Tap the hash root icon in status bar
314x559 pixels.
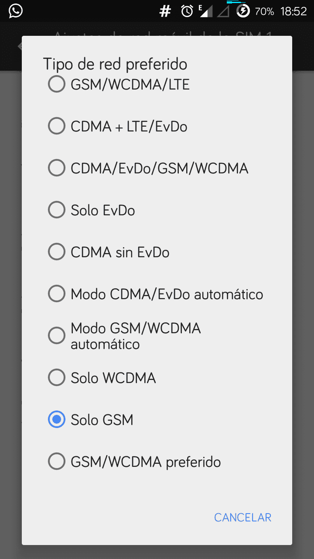coord(165,11)
